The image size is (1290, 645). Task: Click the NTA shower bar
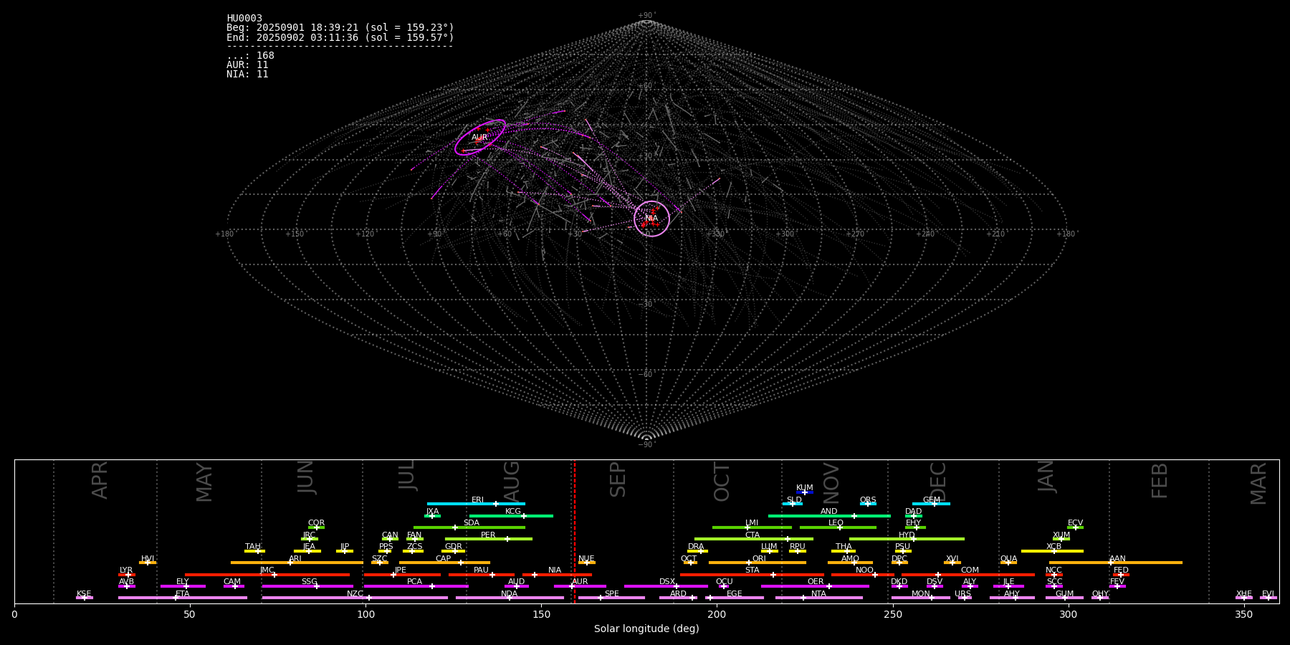click(x=818, y=598)
